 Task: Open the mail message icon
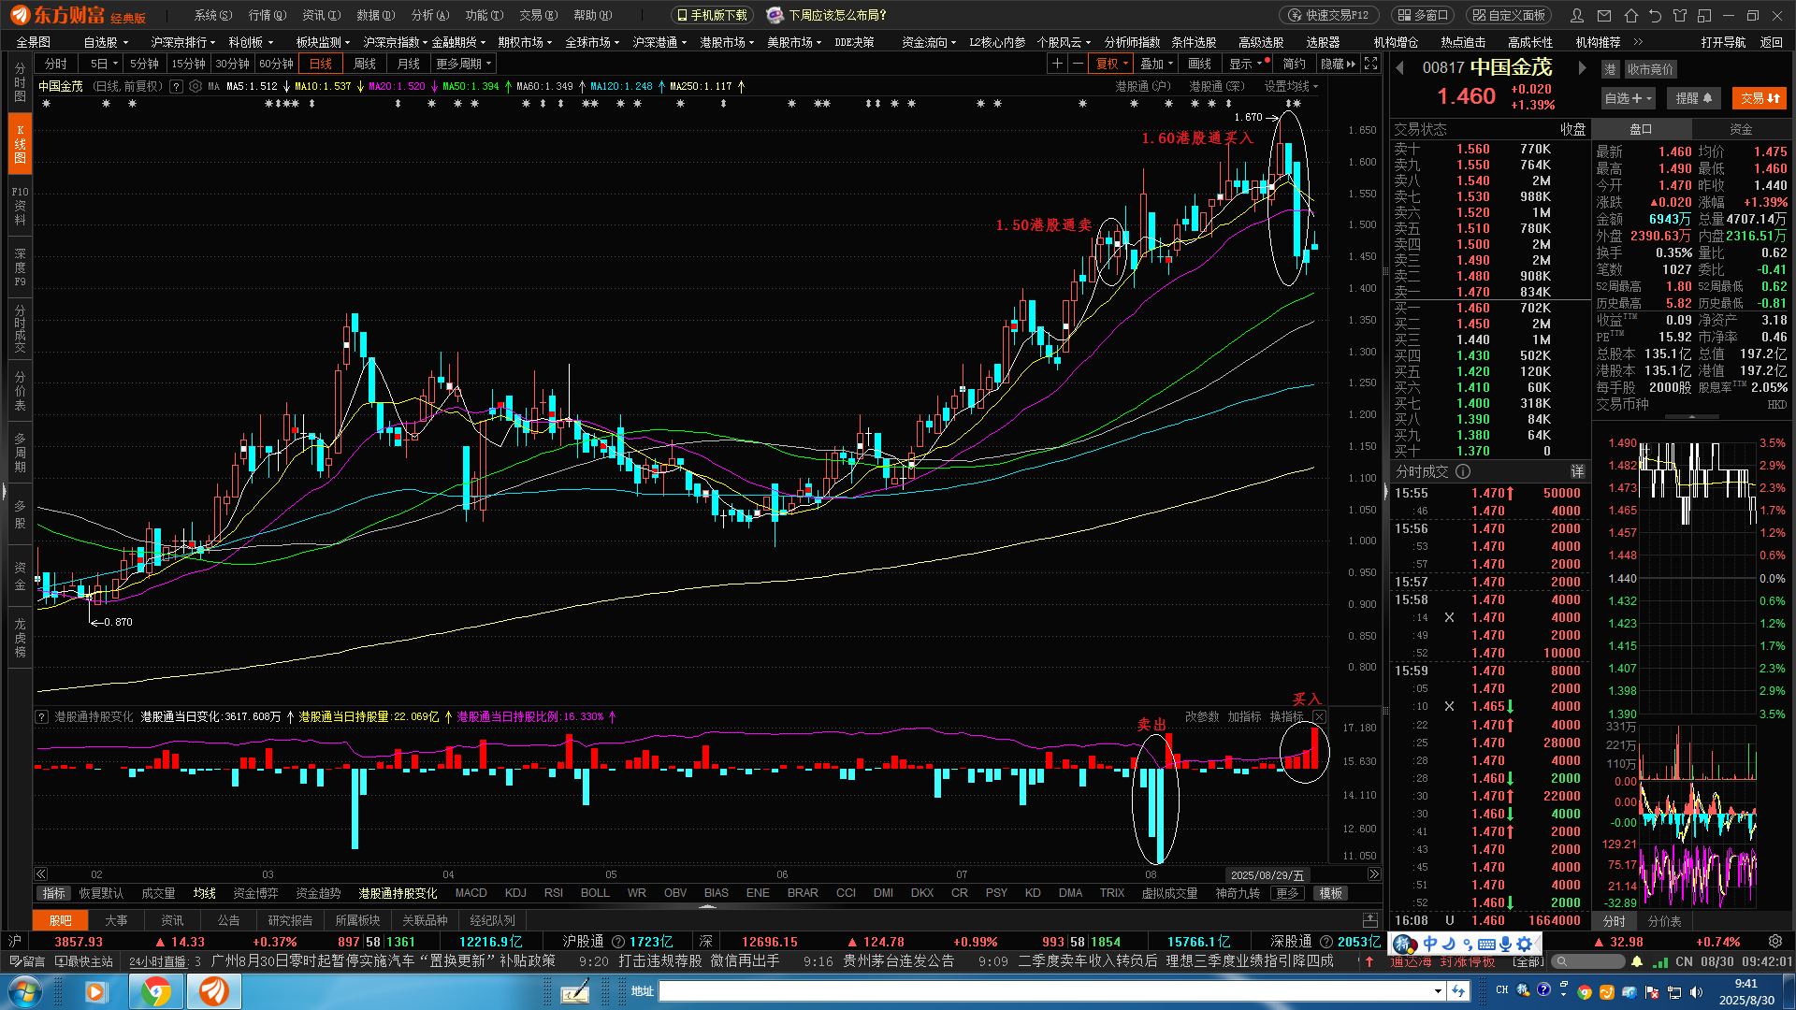tap(1605, 15)
